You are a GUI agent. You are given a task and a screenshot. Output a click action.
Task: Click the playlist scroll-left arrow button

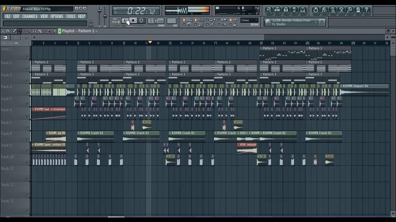(34, 37)
